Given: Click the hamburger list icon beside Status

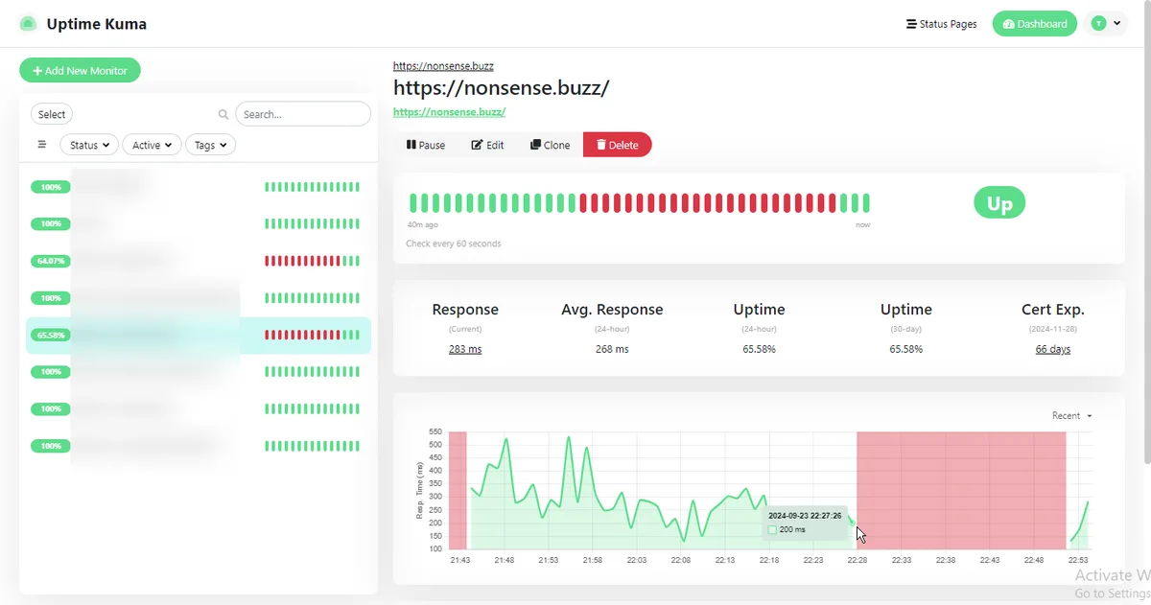Looking at the screenshot, I should (x=42, y=145).
